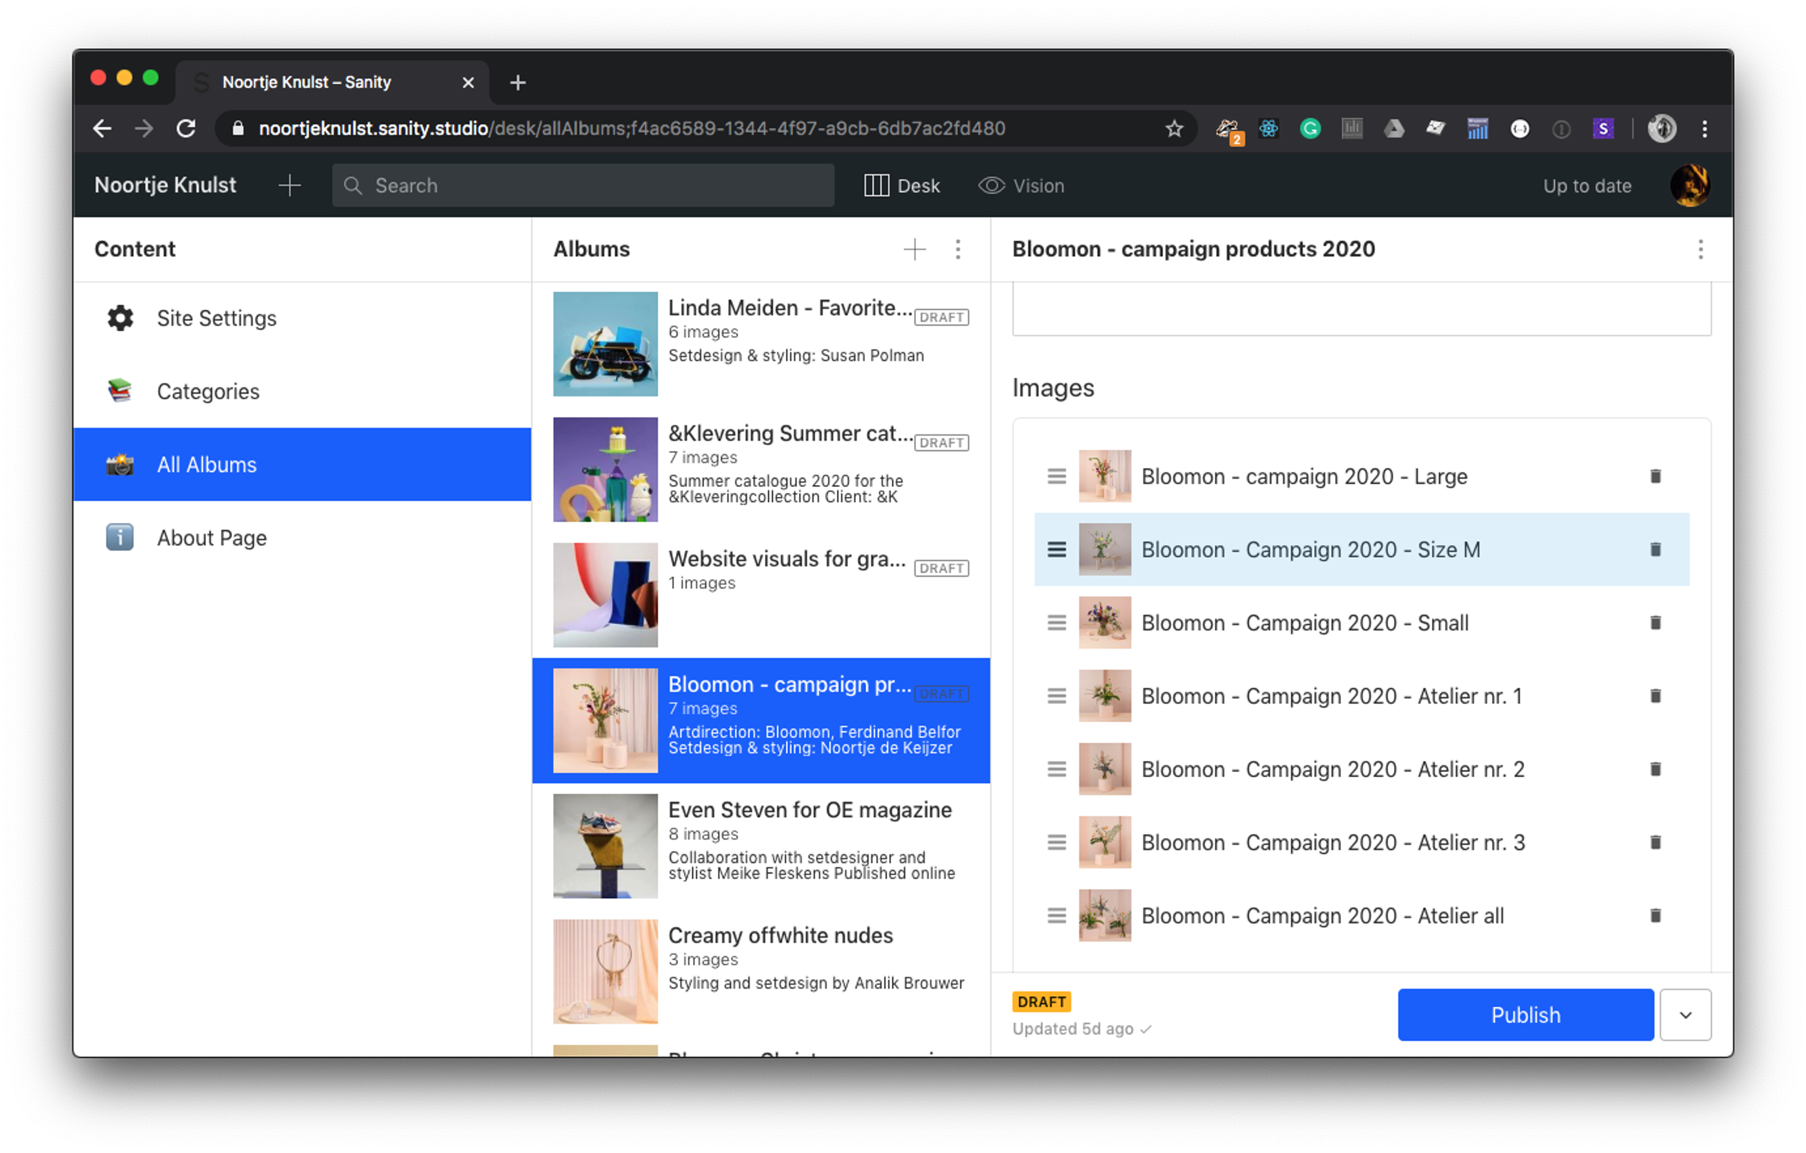Screen dimensions: 1806x1153
Task: Click the drag handle for Campaign 2020 Small
Action: [x=1056, y=624]
